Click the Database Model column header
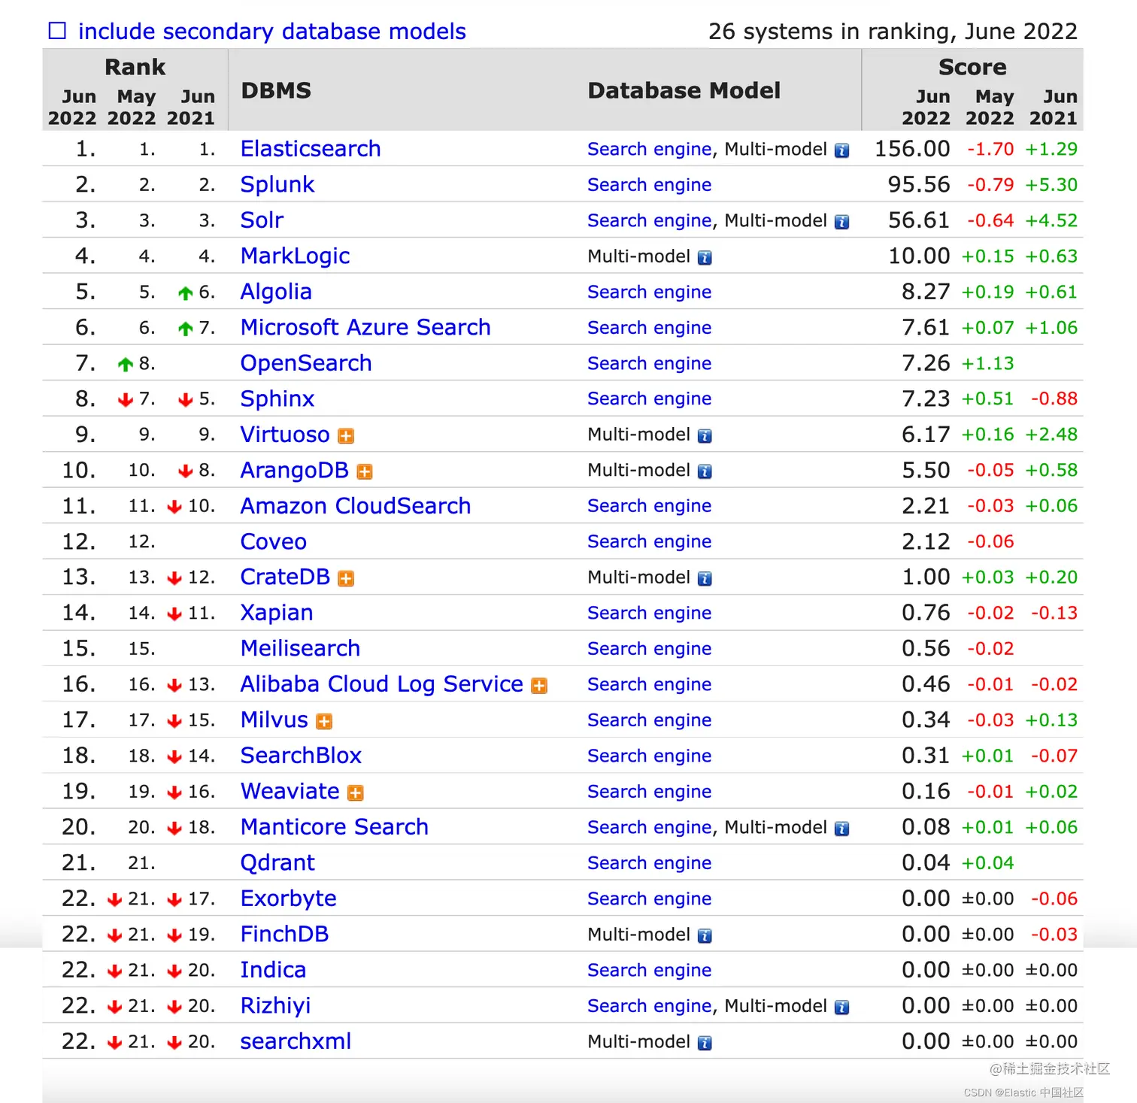This screenshot has width=1137, height=1103. click(684, 91)
